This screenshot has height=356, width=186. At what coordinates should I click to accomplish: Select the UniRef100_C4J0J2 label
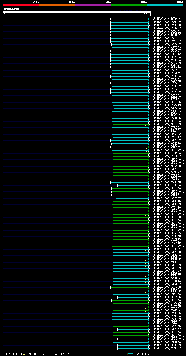tap(167, 54)
